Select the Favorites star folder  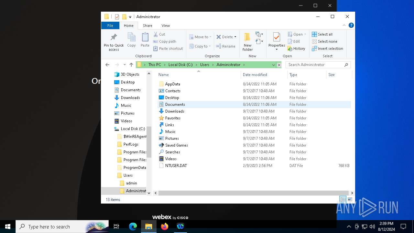(170, 118)
